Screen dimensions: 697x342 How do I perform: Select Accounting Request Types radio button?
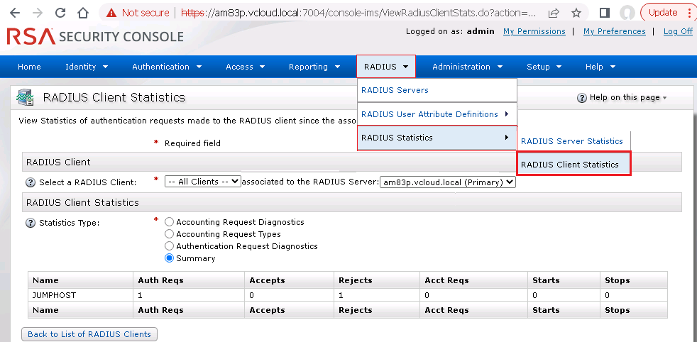(x=169, y=234)
